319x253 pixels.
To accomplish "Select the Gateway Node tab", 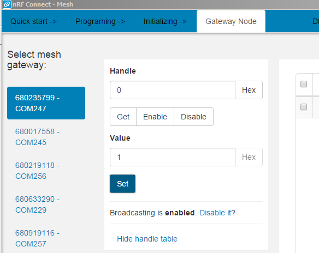I will point(231,21).
